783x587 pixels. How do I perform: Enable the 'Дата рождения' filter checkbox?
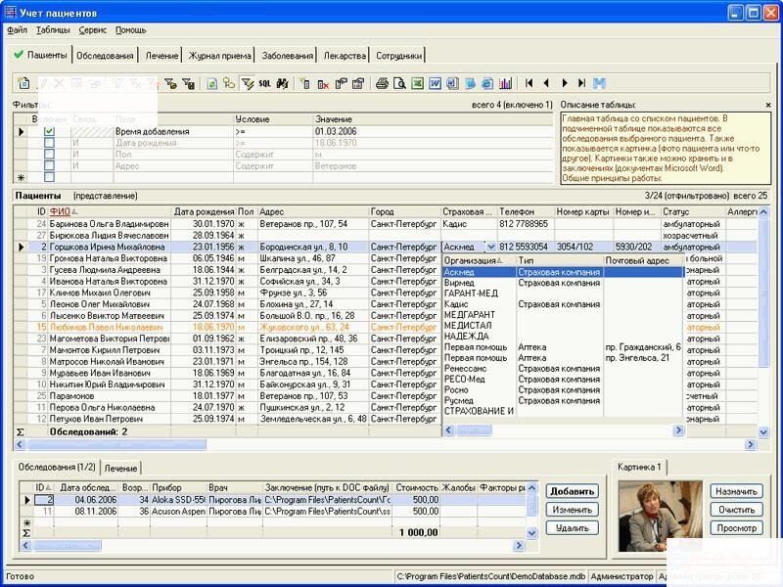[x=49, y=143]
